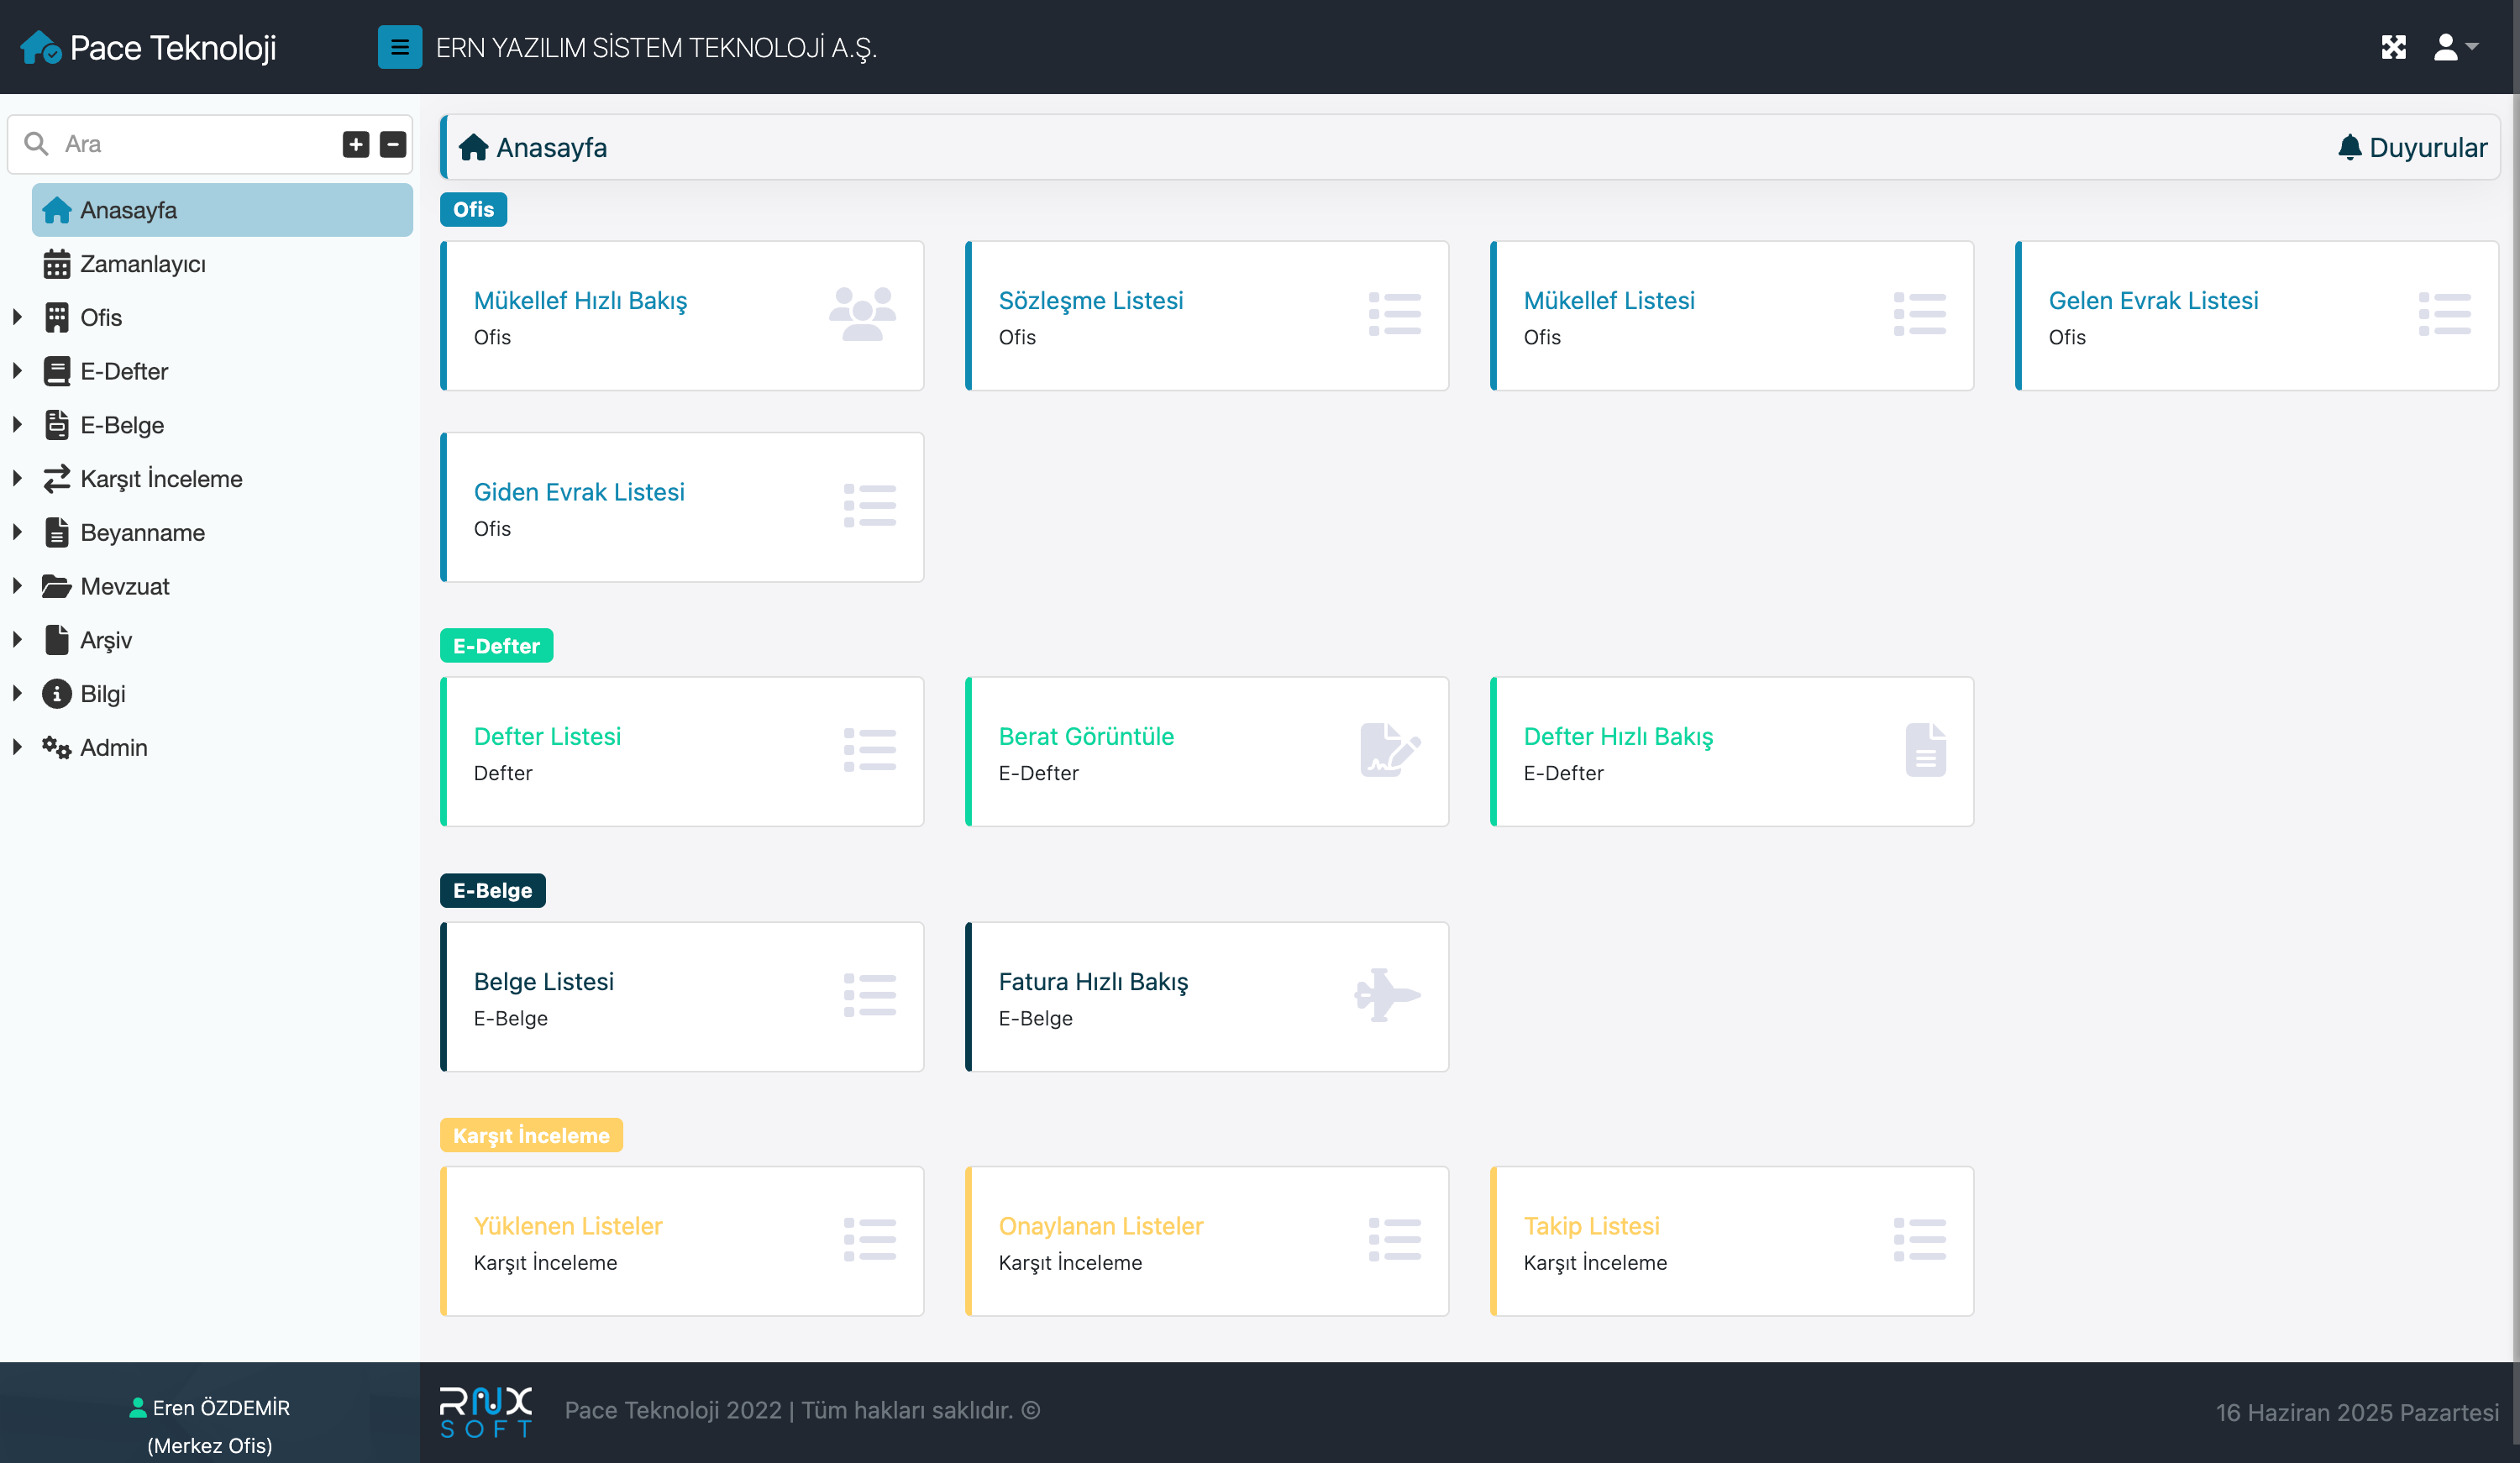This screenshot has height=1463, width=2520.
Task: Click the collapse-all minus icon
Action: 393,144
